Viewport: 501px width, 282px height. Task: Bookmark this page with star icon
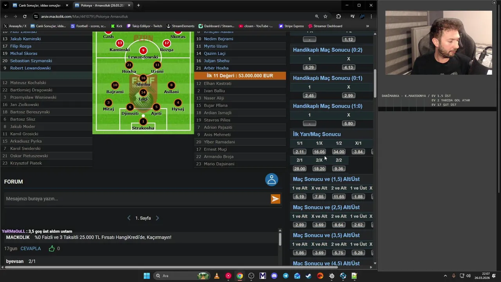click(325, 16)
